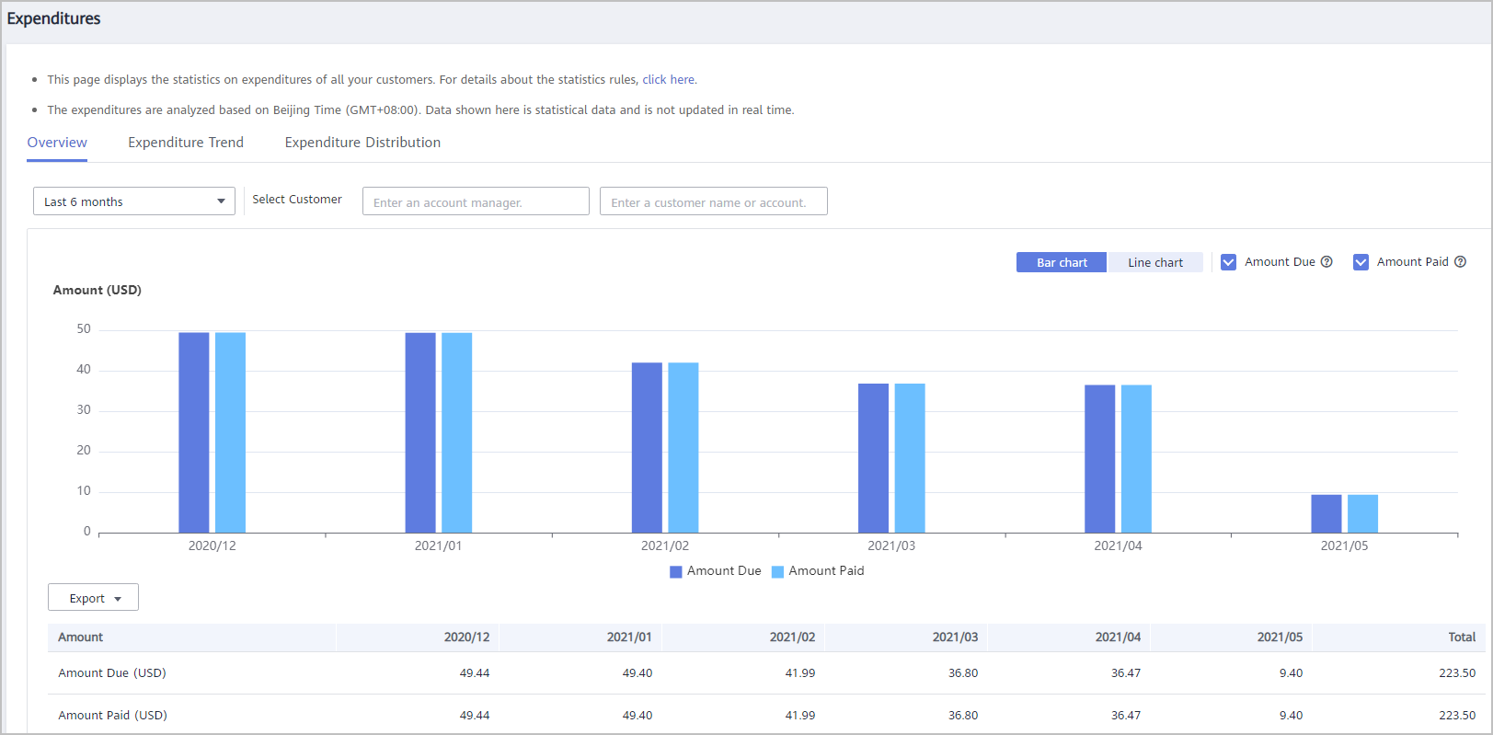Click the account manager input field
The height and width of the screenshot is (735, 1493).
click(476, 201)
